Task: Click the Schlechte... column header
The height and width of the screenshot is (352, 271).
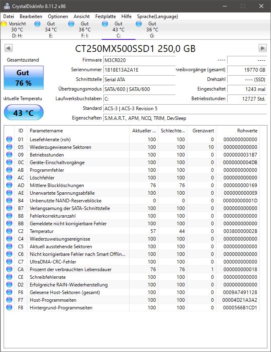Action: click(173, 131)
